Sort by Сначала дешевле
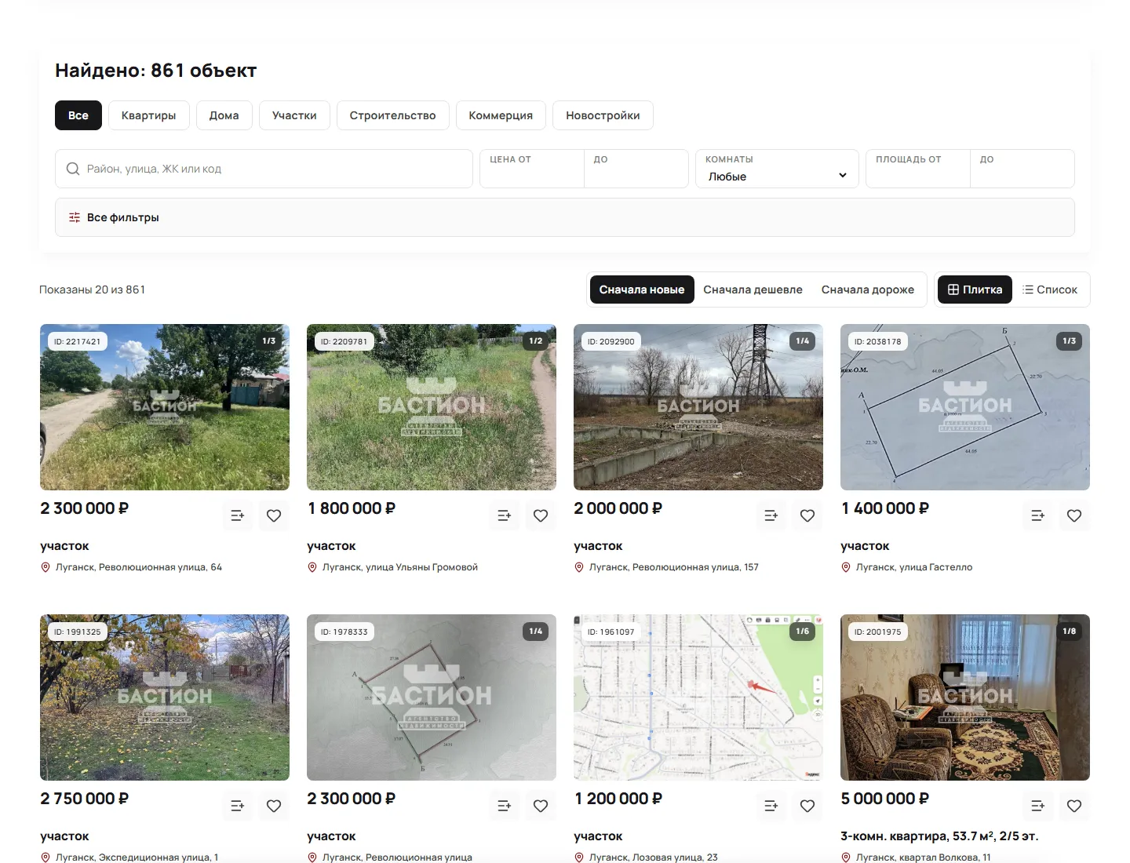Image resolution: width=1130 pixels, height=863 pixels. coord(753,289)
